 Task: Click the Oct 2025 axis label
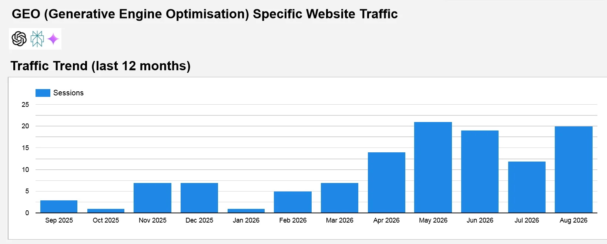pos(106,220)
